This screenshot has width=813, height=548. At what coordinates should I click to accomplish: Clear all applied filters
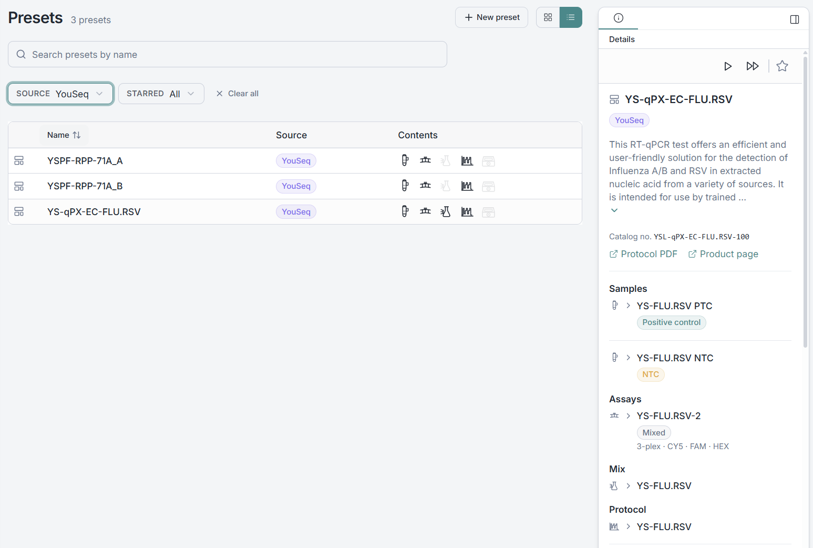[238, 94]
